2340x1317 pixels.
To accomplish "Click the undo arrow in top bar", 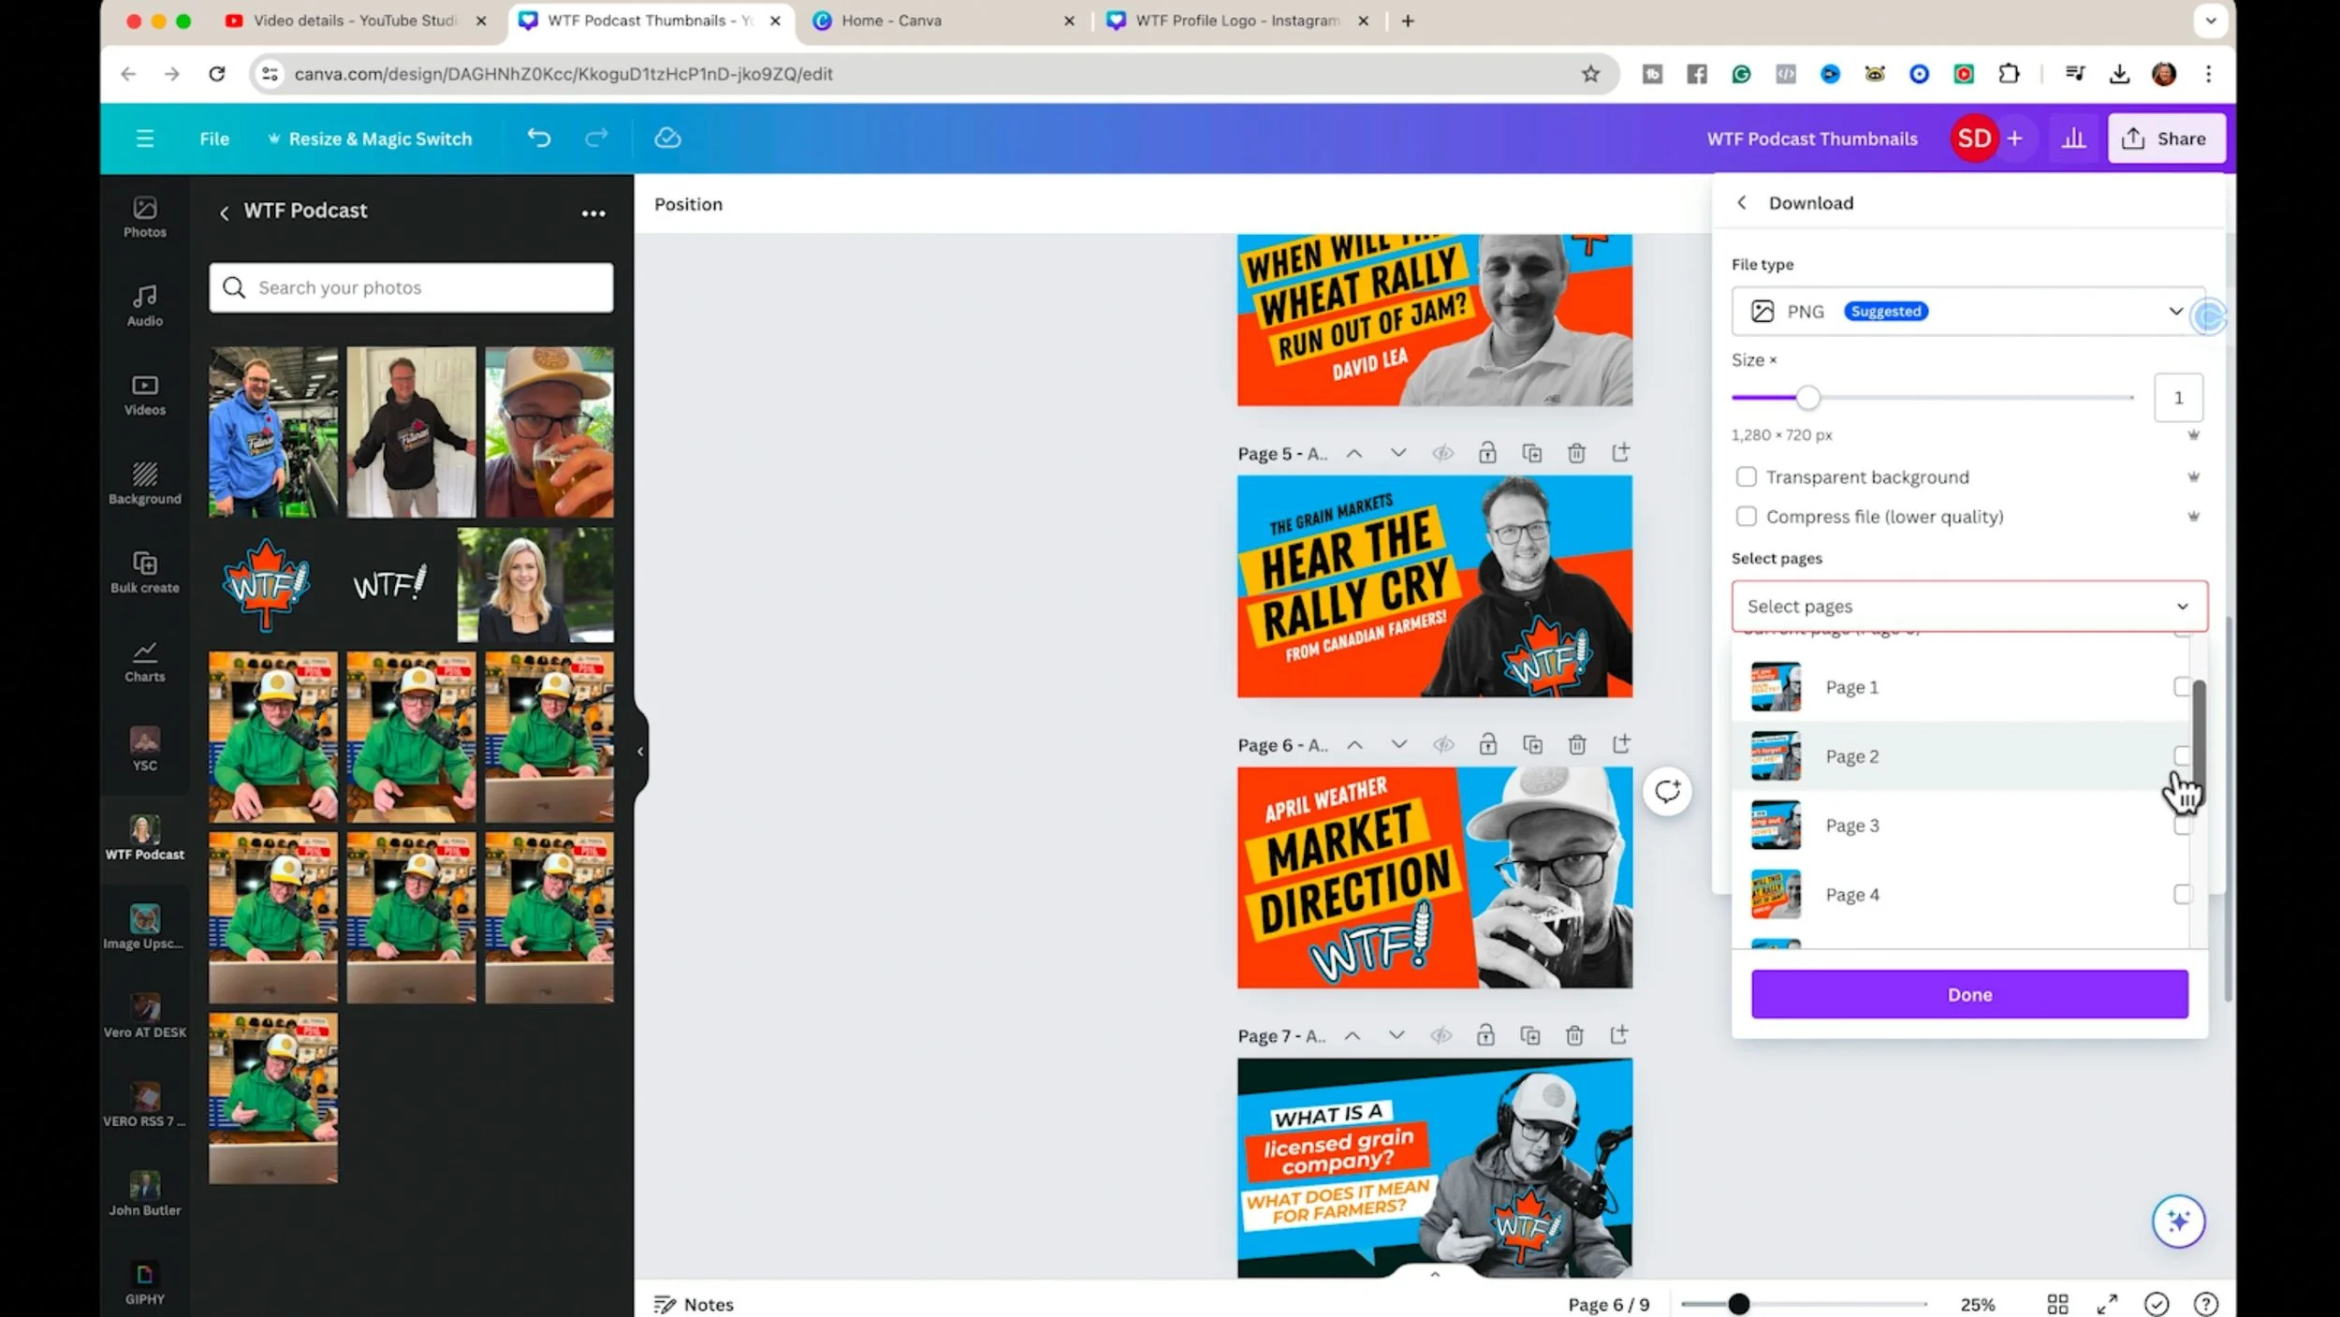I will tap(539, 139).
